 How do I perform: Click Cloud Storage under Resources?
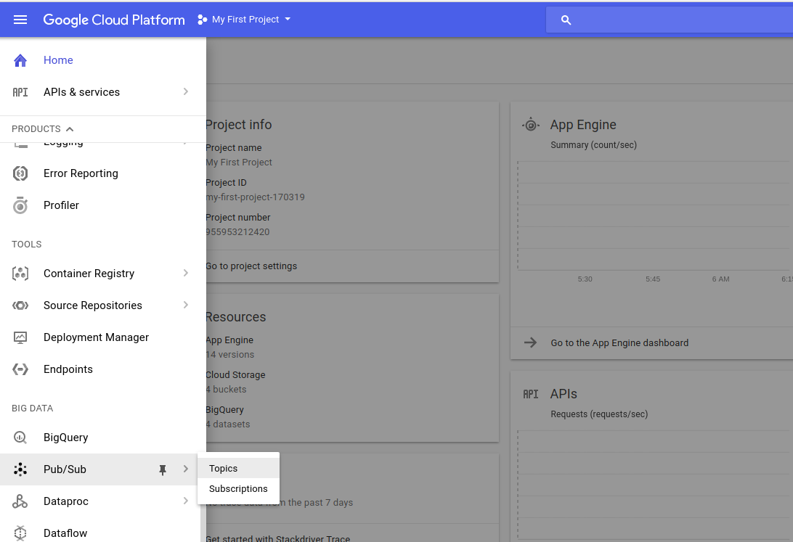click(x=236, y=375)
